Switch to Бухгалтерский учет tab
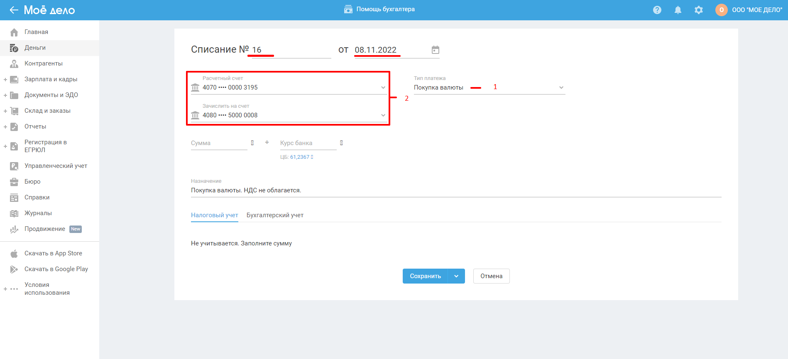Viewport: 788px width, 359px height. coord(275,215)
